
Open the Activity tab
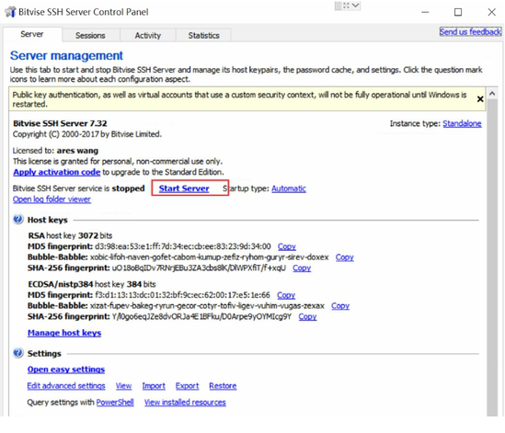tap(147, 35)
